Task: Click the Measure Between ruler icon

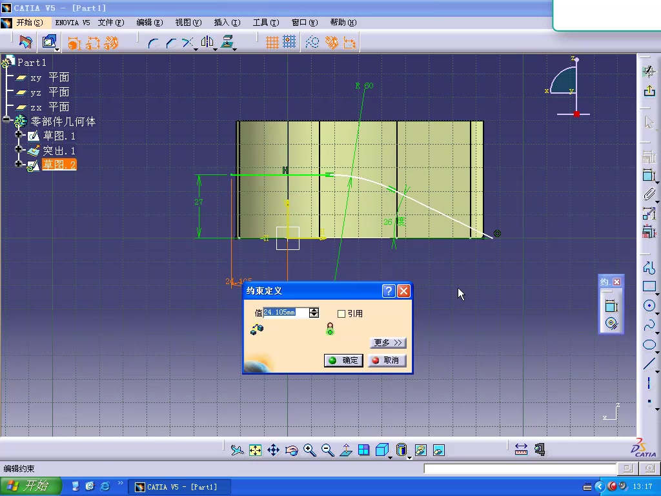Action: (x=522, y=449)
